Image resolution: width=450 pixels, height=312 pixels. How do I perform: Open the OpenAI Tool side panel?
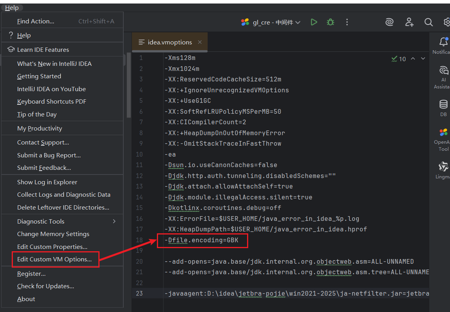[x=443, y=140]
